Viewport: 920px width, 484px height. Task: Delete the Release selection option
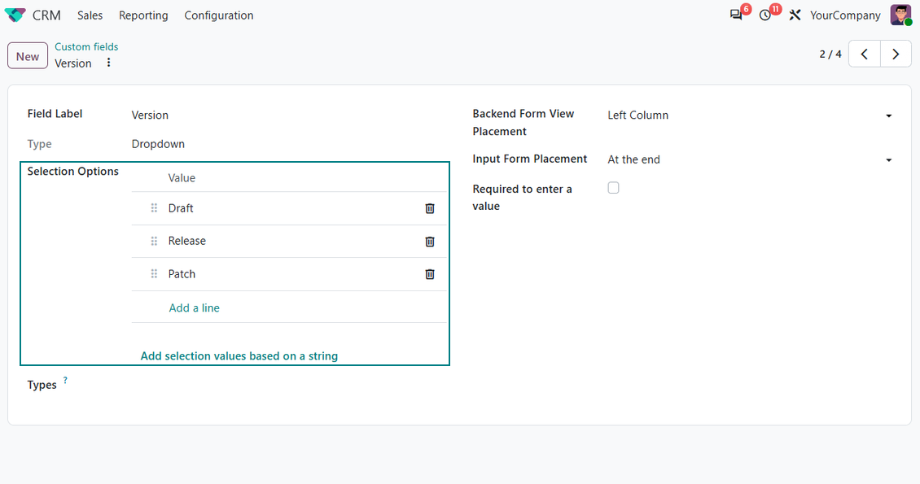pyautogui.click(x=430, y=242)
